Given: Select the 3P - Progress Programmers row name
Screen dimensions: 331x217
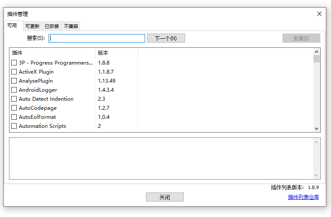Looking at the screenshot, I should point(56,63).
